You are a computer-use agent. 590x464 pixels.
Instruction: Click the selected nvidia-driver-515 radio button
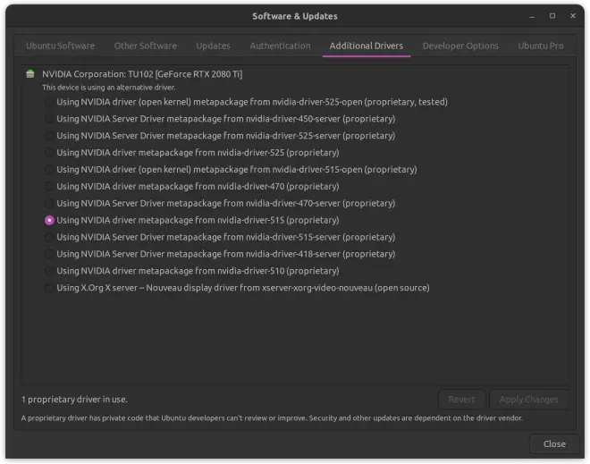[49, 221]
